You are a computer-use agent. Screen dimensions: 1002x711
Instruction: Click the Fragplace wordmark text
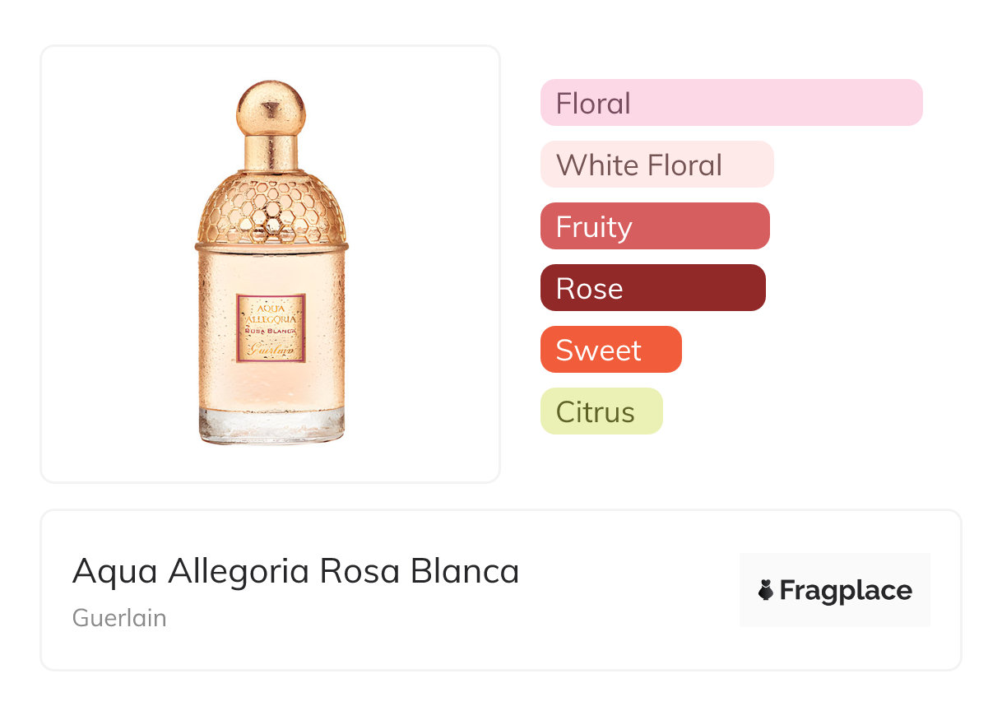(x=846, y=590)
